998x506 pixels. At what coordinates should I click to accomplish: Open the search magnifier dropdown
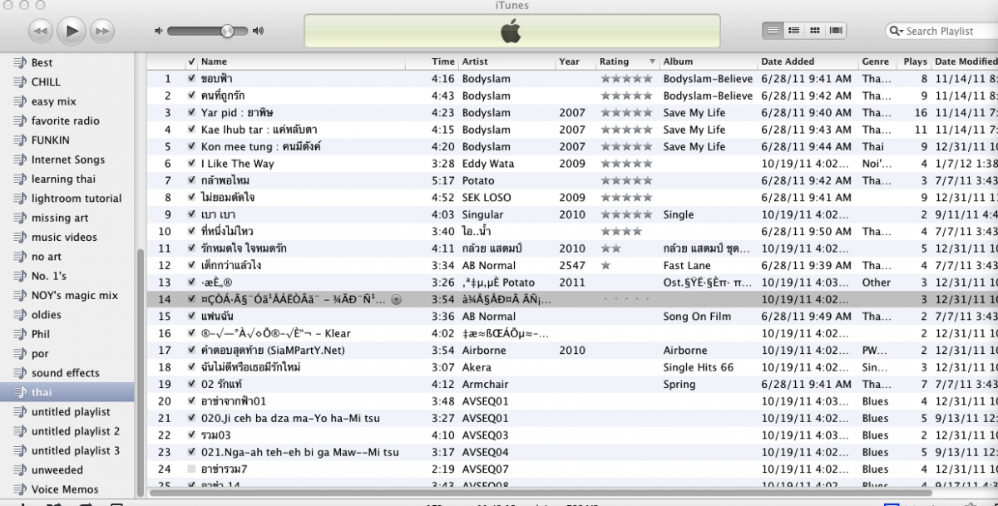(897, 32)
